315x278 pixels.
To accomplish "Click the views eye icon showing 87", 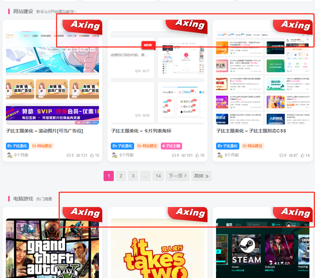I will point(291,155).
